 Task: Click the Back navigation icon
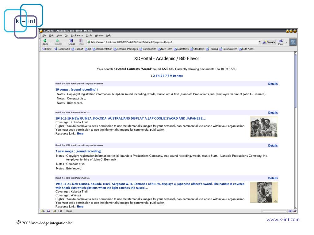(45, 42)
